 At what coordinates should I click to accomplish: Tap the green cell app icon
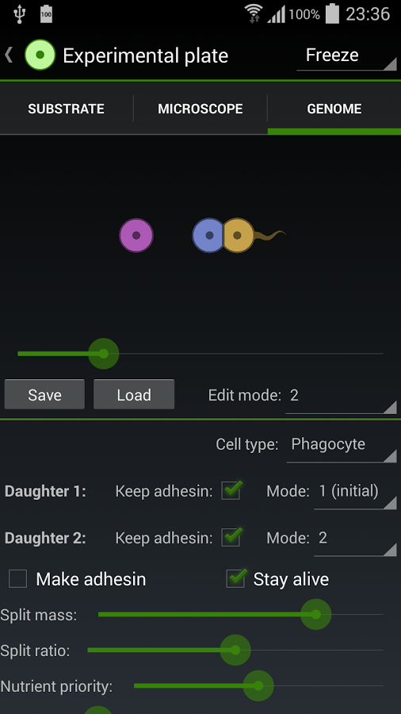40,55
